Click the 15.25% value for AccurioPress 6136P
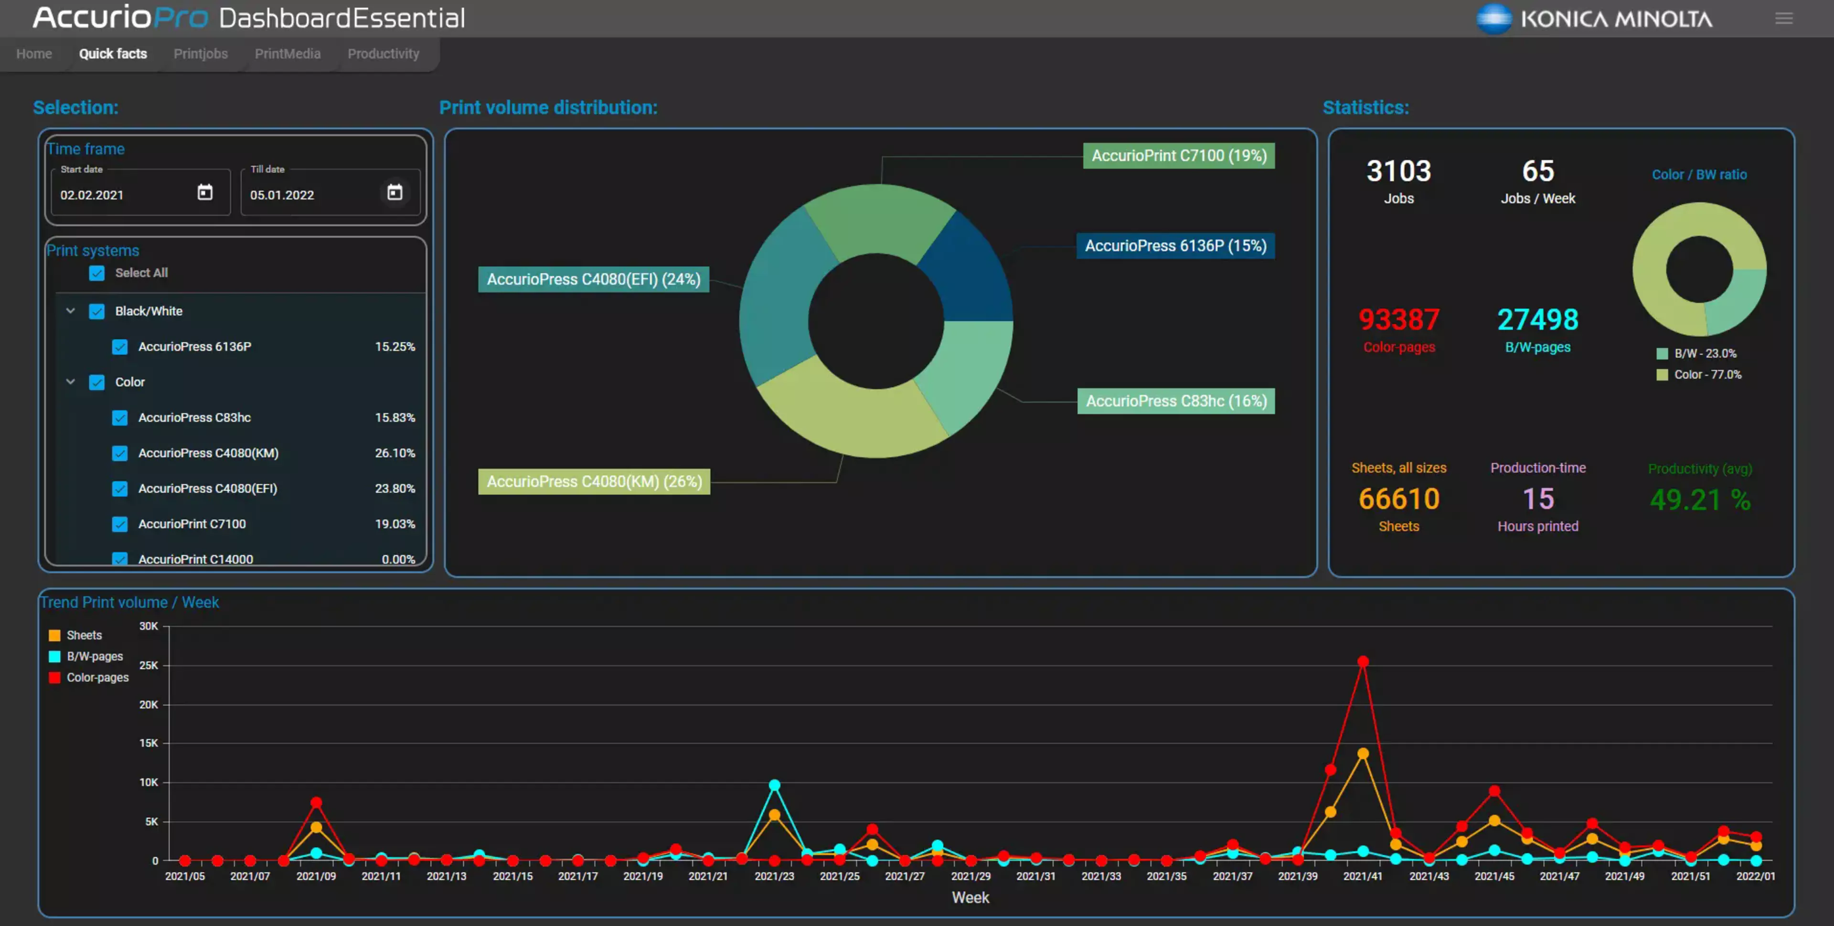 [x=395, y=347]
